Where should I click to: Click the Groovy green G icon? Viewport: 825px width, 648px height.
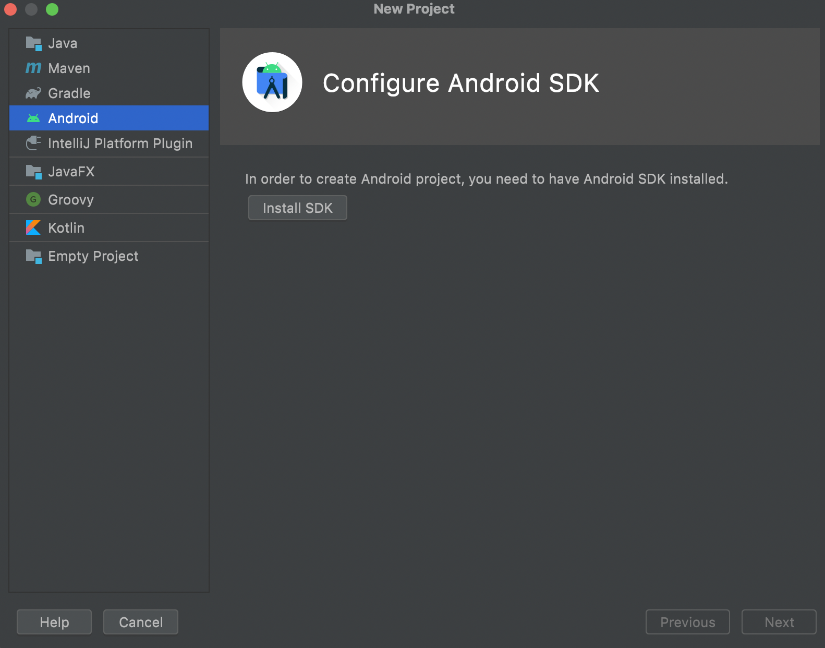click(x=33, y=199)
